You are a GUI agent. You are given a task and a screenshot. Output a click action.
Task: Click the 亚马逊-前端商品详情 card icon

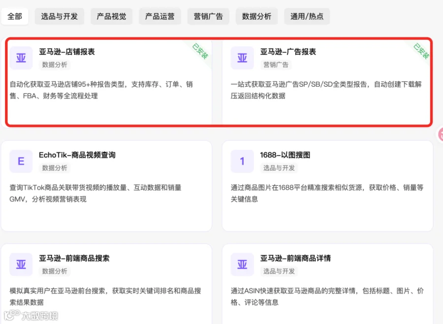coord(242,264)
